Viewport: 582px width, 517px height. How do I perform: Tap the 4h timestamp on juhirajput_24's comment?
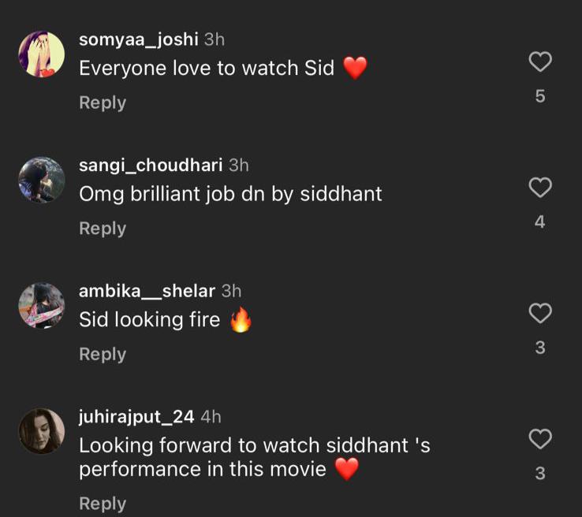pos(211,416)
